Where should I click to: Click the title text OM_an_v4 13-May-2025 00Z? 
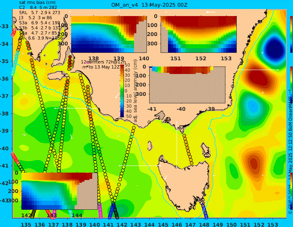149,5
